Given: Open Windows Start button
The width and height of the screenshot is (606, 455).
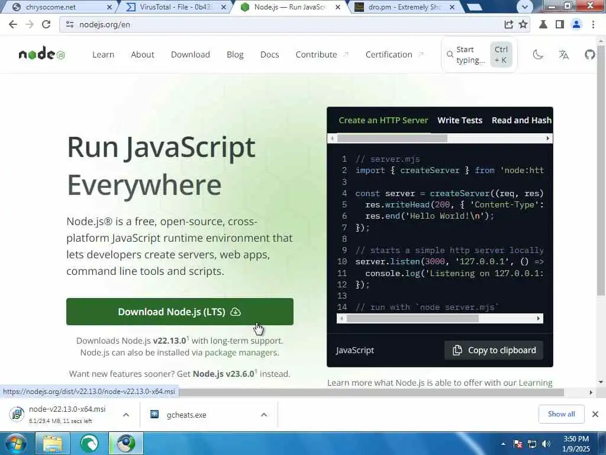Looking at the screenshot, I should point(15,443).
